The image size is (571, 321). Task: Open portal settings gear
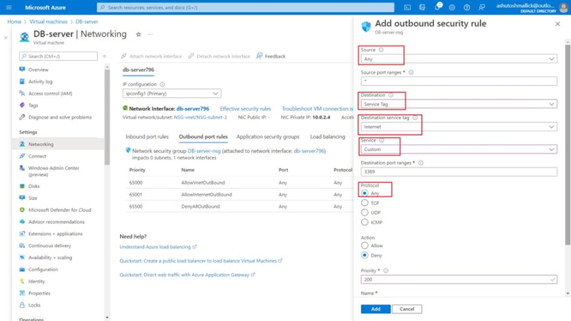tap(452, 7)
